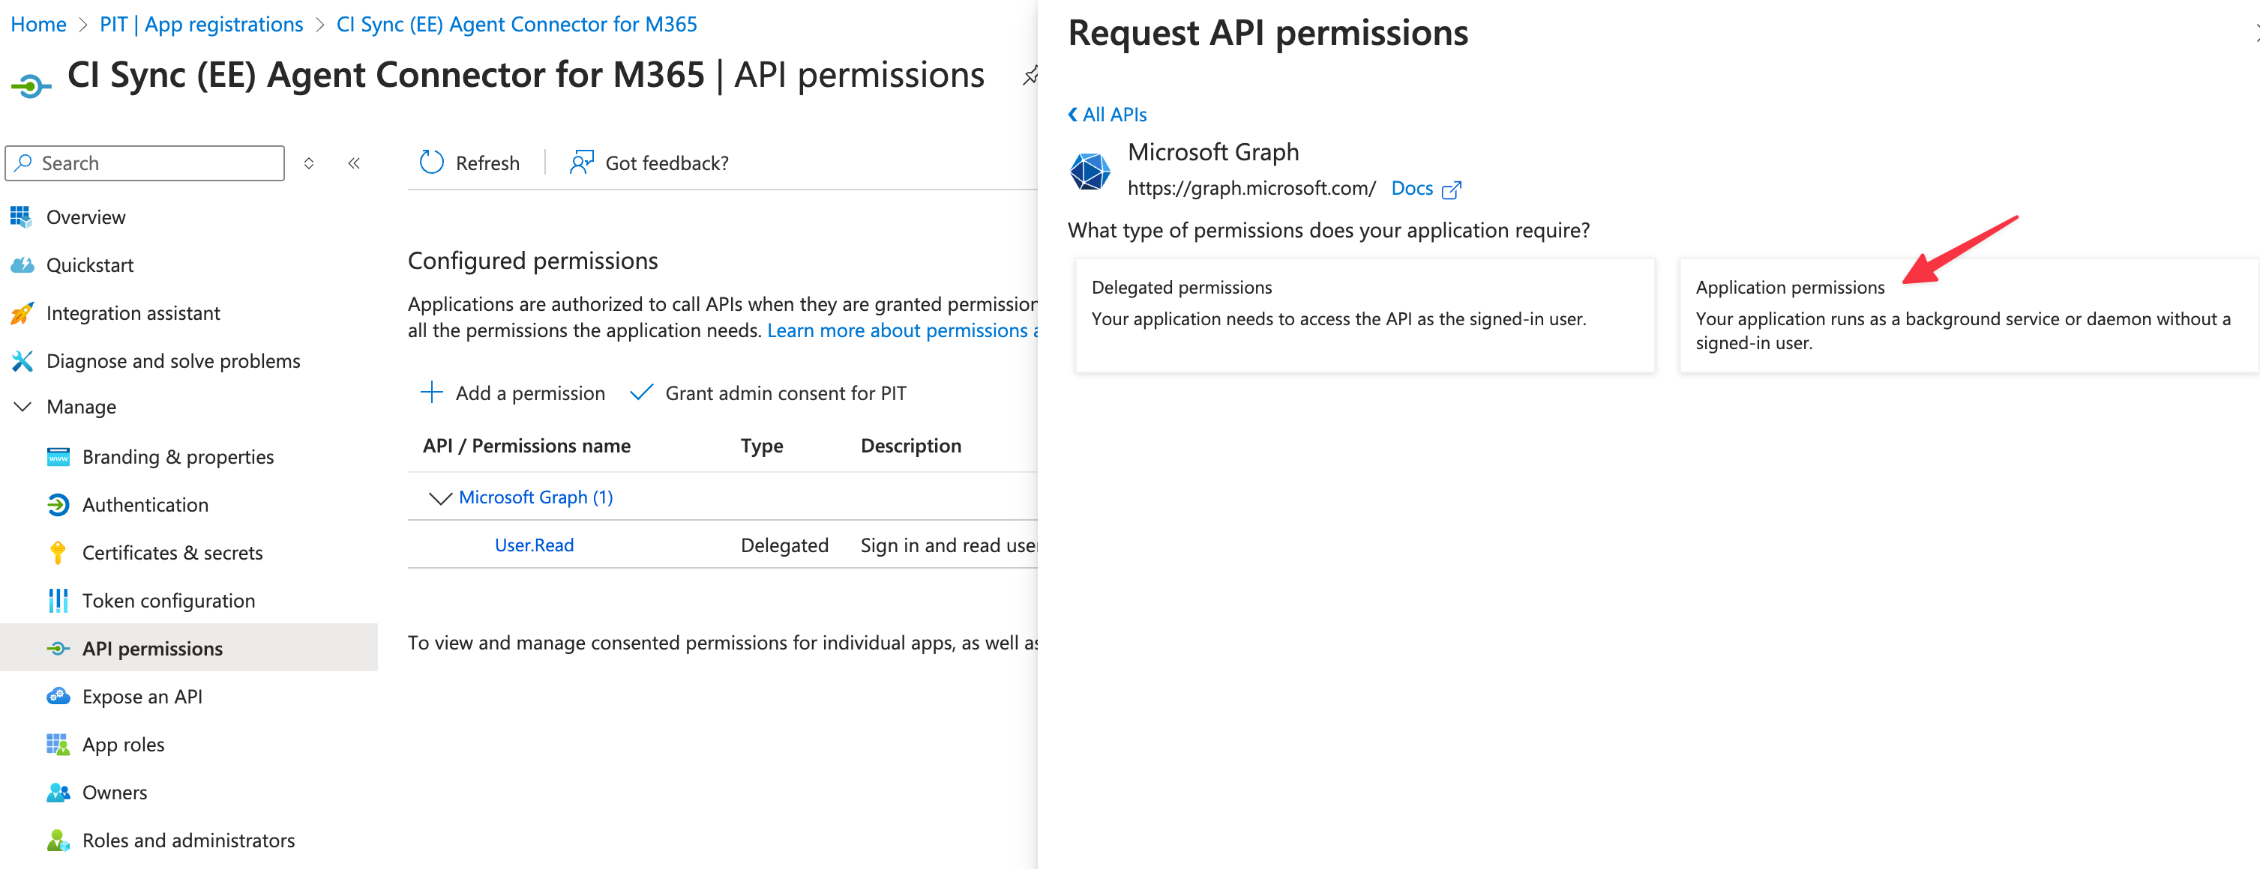Open the Docs link for Microsoft Graph

pos(1412,189)
